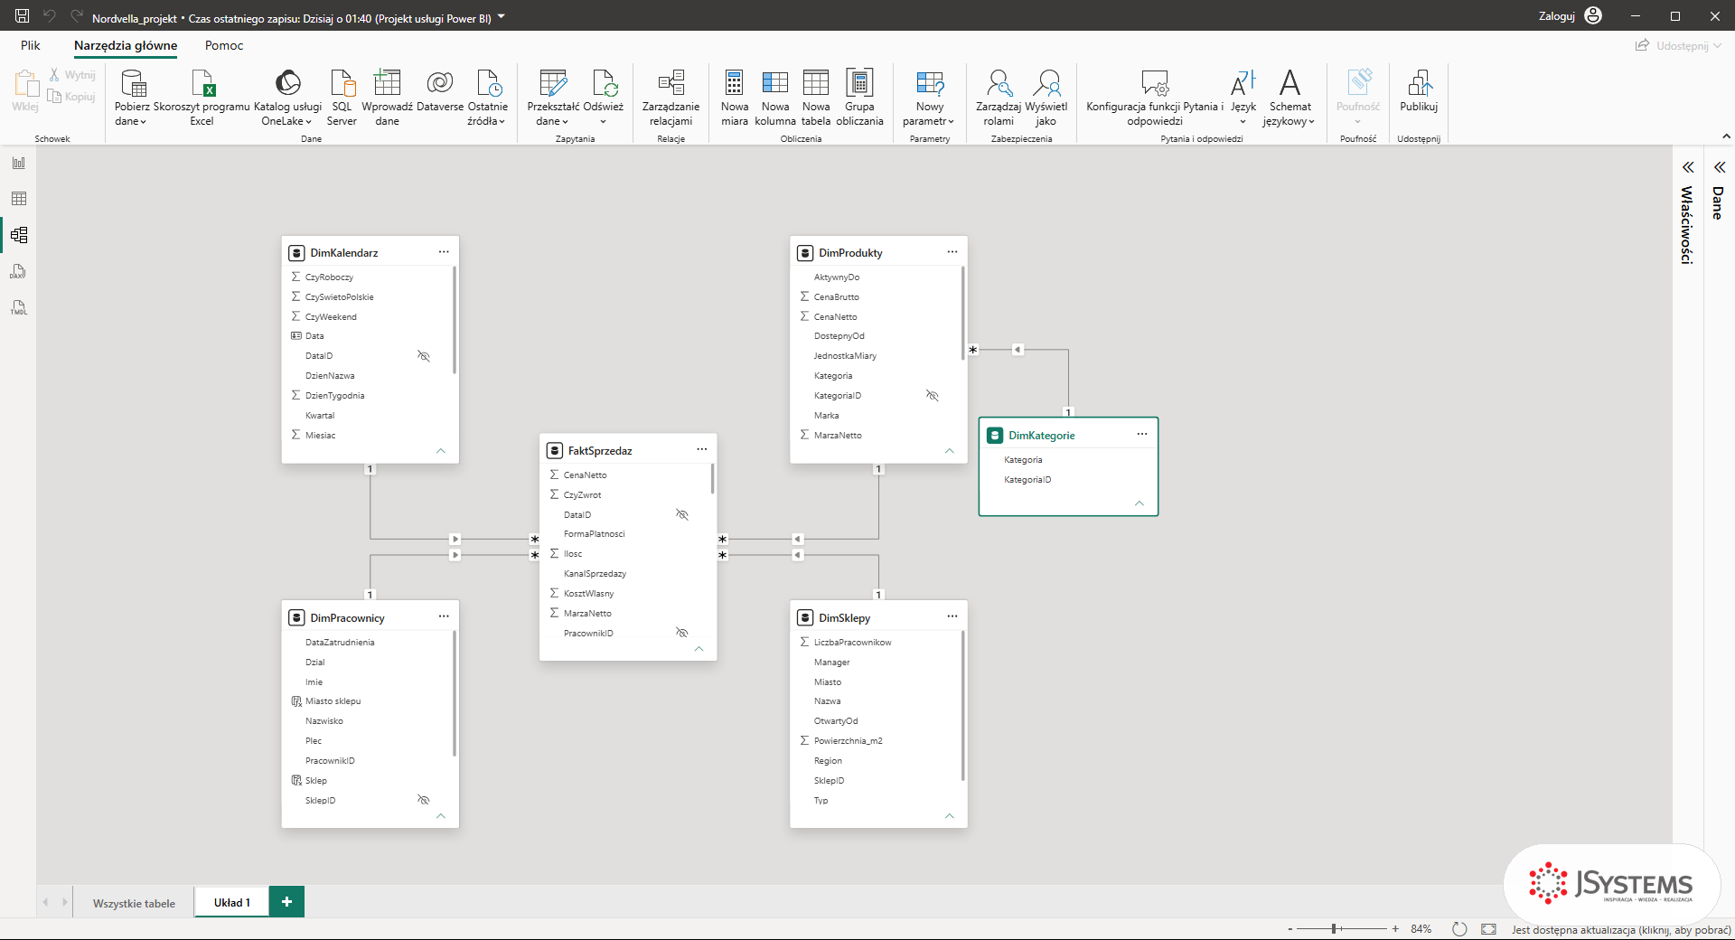
Task: Add a new layout tab
Action: coord(287,902)
